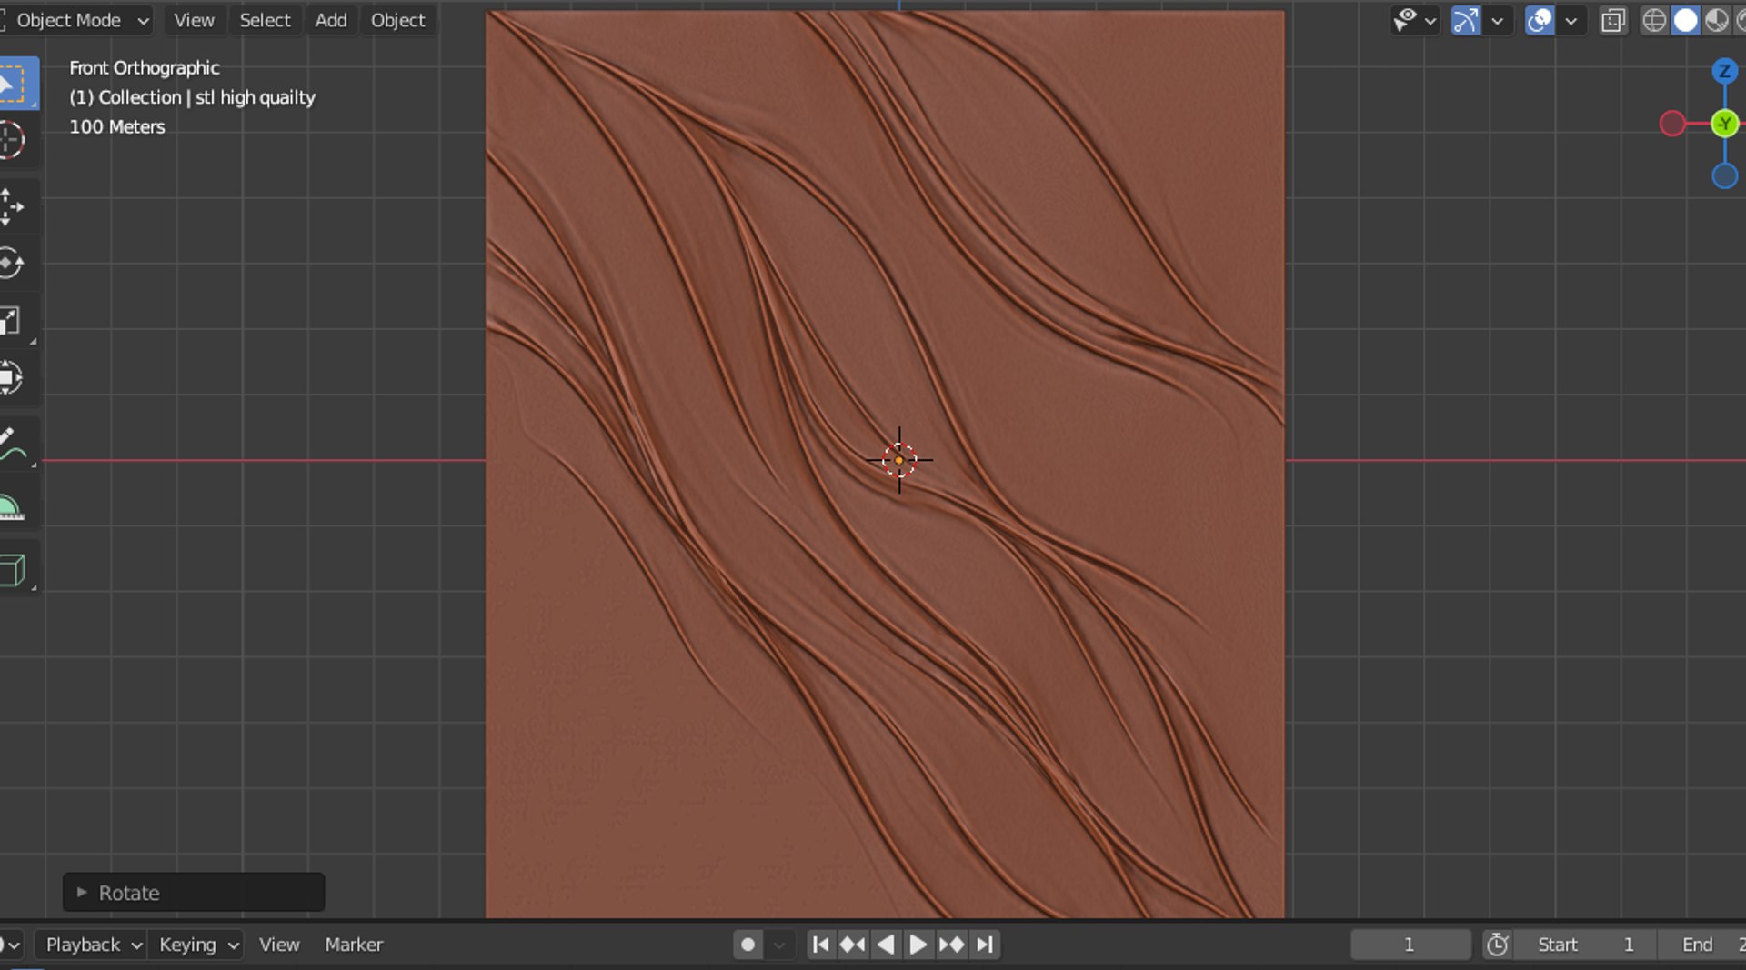Jump to next keyframe
Viewport: 1746px width, 970px height.
(x=951, y=945)
